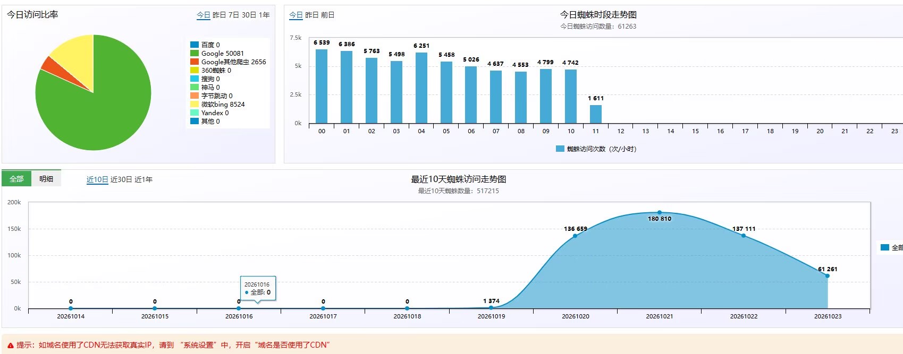The image size is (903, 354).
Task: Switch to the 明细 tab
Action: pos(46,179)
